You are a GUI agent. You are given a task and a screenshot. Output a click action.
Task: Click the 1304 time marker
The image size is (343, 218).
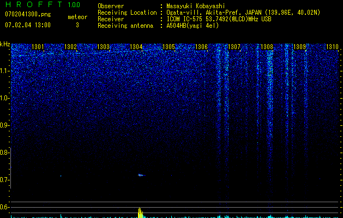point(136,47)
